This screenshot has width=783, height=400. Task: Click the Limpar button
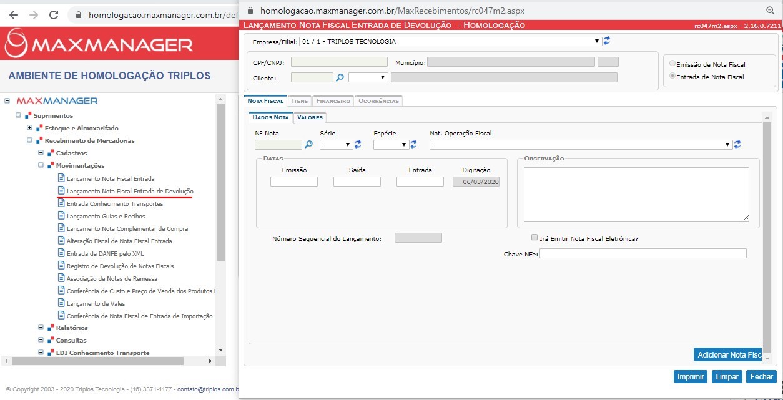coord(727,377)
